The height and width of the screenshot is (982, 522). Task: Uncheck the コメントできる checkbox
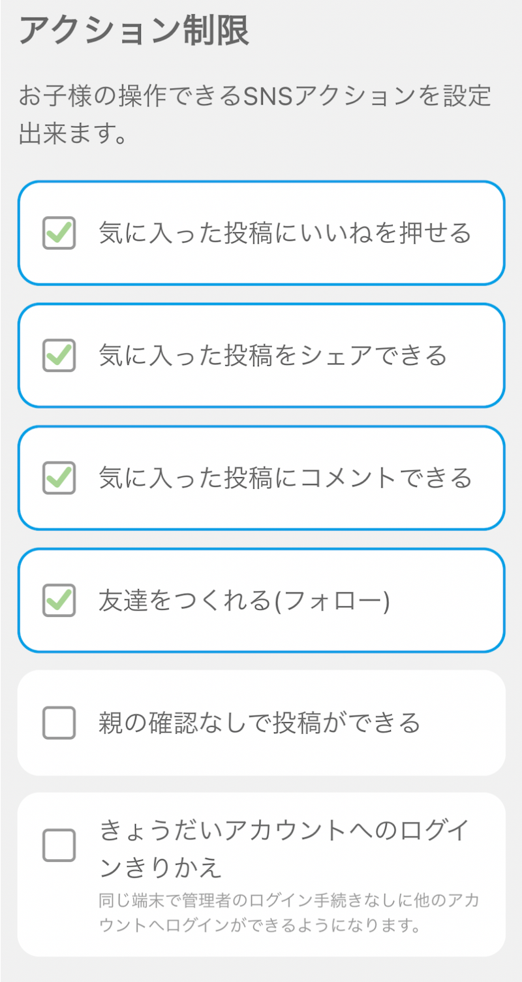tap(59, 478)
